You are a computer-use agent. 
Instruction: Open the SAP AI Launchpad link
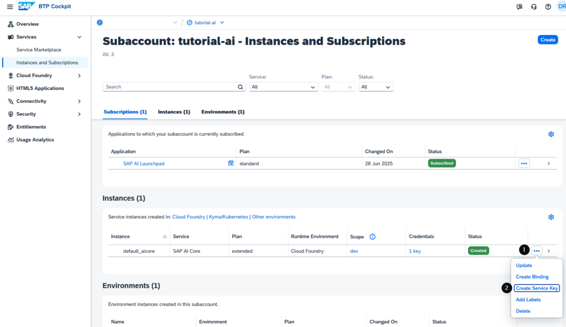[143, 163]
